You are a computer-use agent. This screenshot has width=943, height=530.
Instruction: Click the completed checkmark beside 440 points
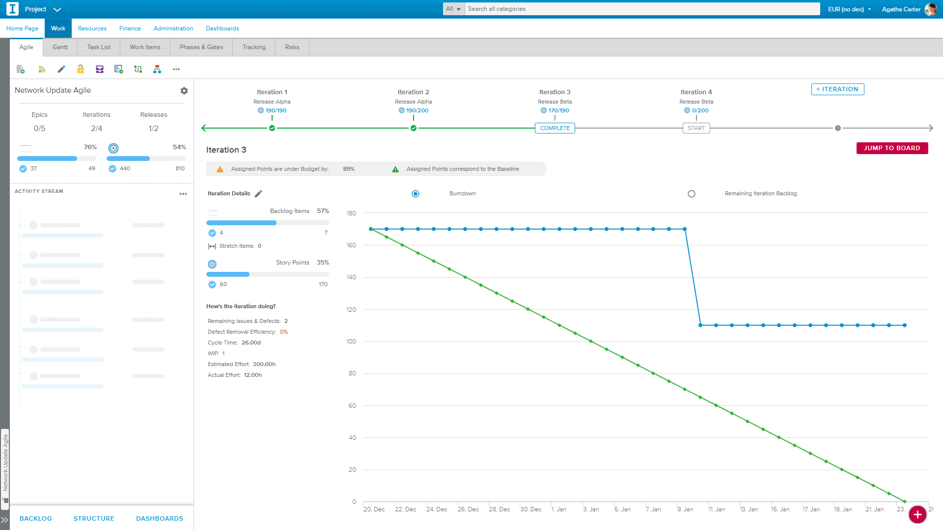pos(112,169)
